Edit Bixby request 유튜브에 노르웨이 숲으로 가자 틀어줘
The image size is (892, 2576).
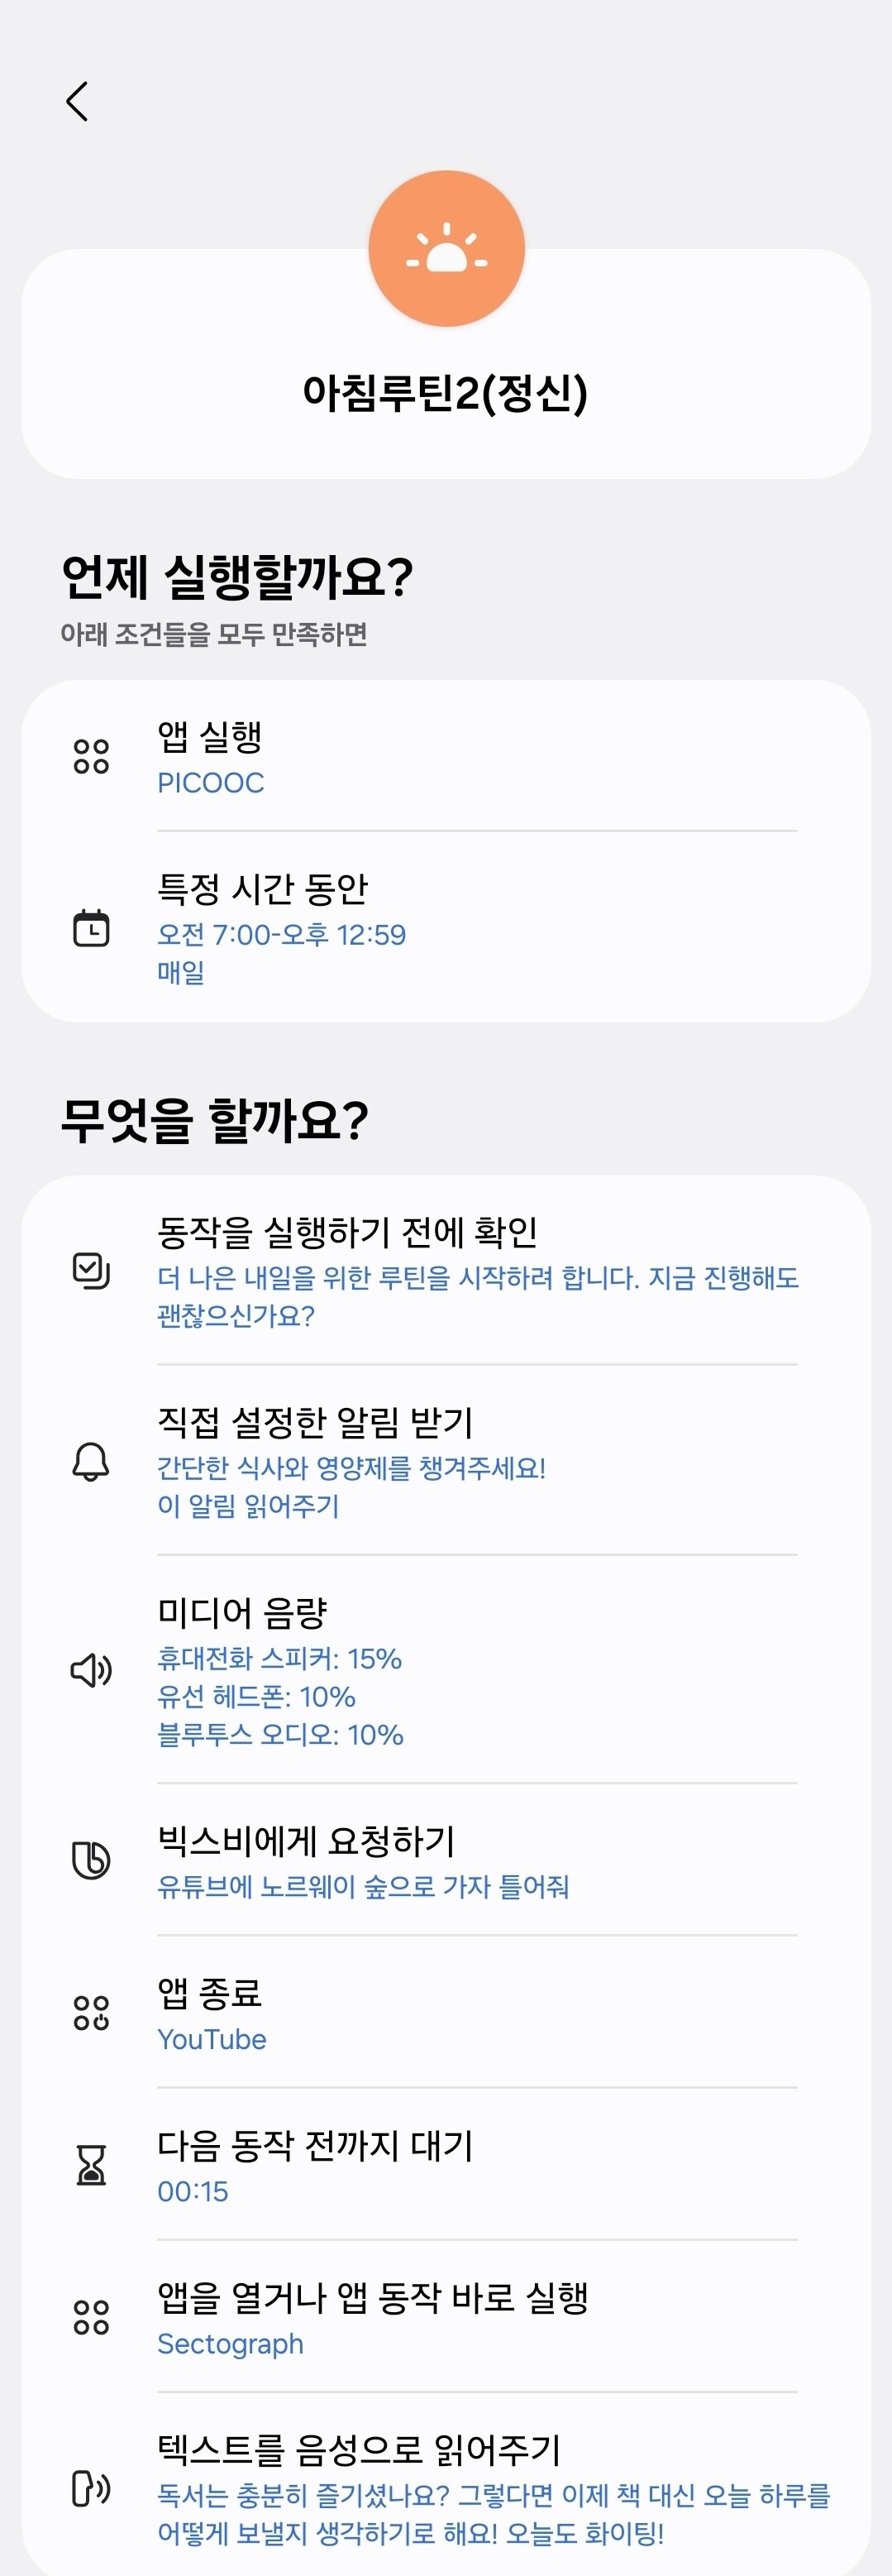point(363,1887)
